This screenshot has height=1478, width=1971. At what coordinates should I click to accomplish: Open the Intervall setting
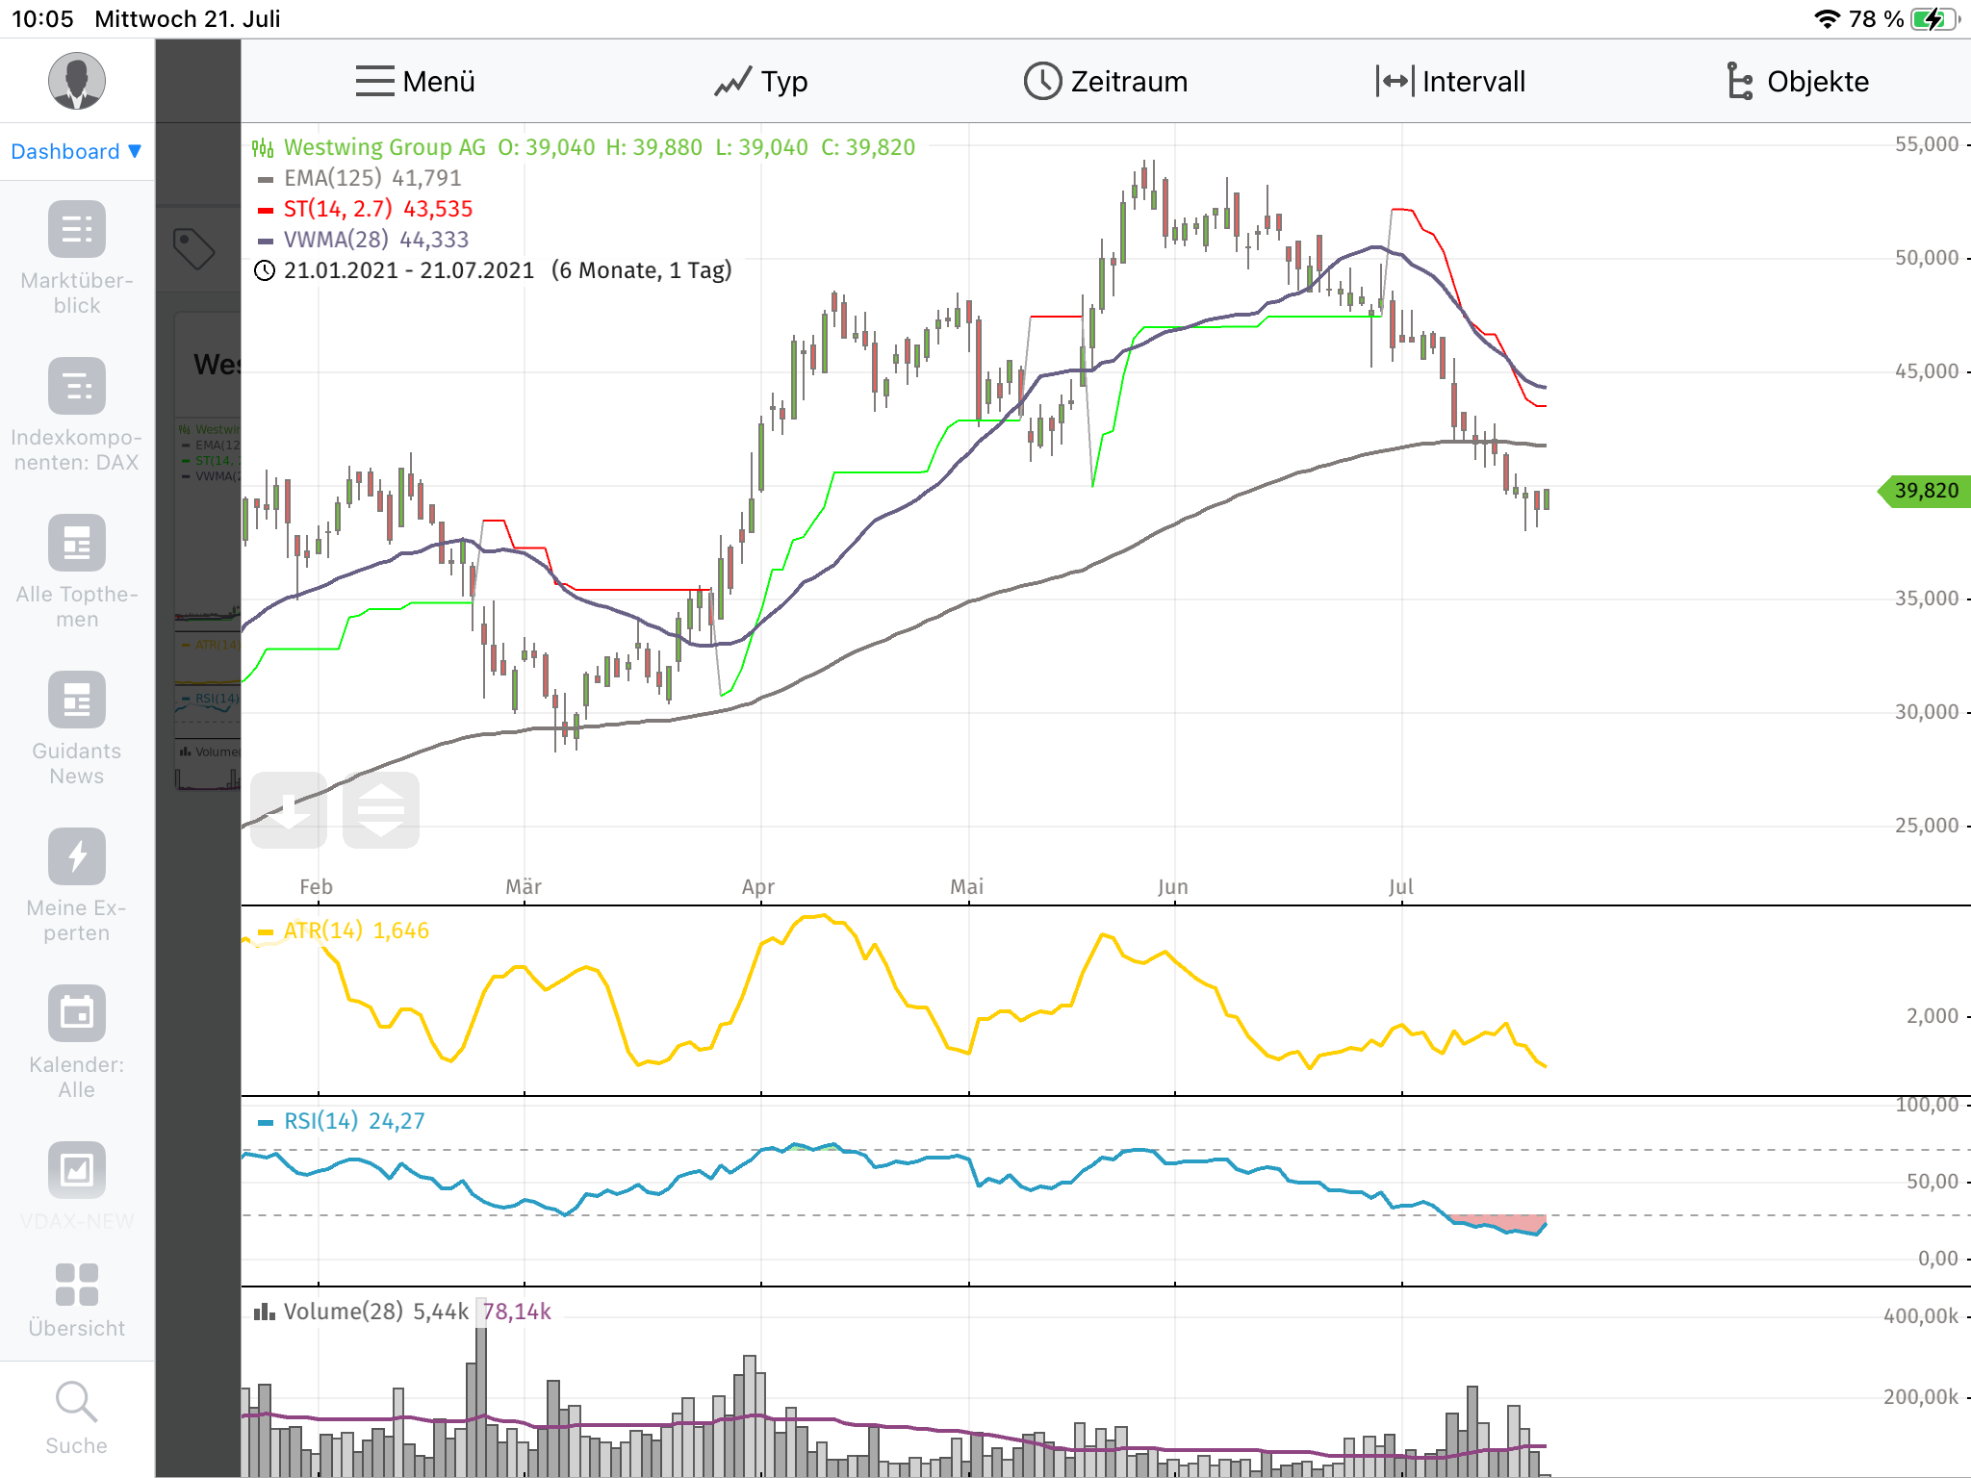pyautogui.click(x=1450, y=82)
